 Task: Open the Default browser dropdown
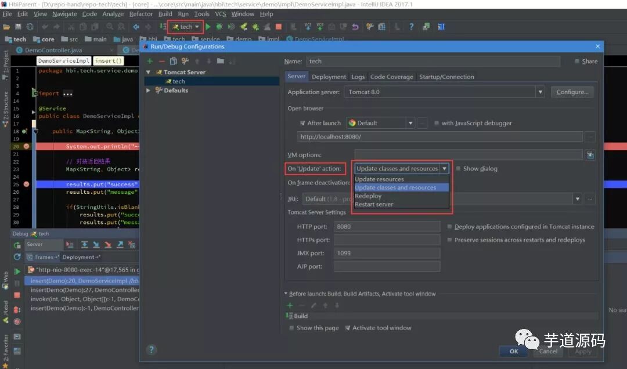[410, 123]
